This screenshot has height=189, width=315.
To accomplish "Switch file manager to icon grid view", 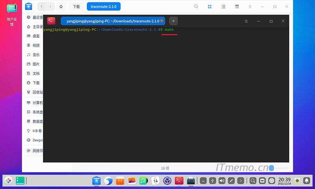I will (x=210, y=7).
